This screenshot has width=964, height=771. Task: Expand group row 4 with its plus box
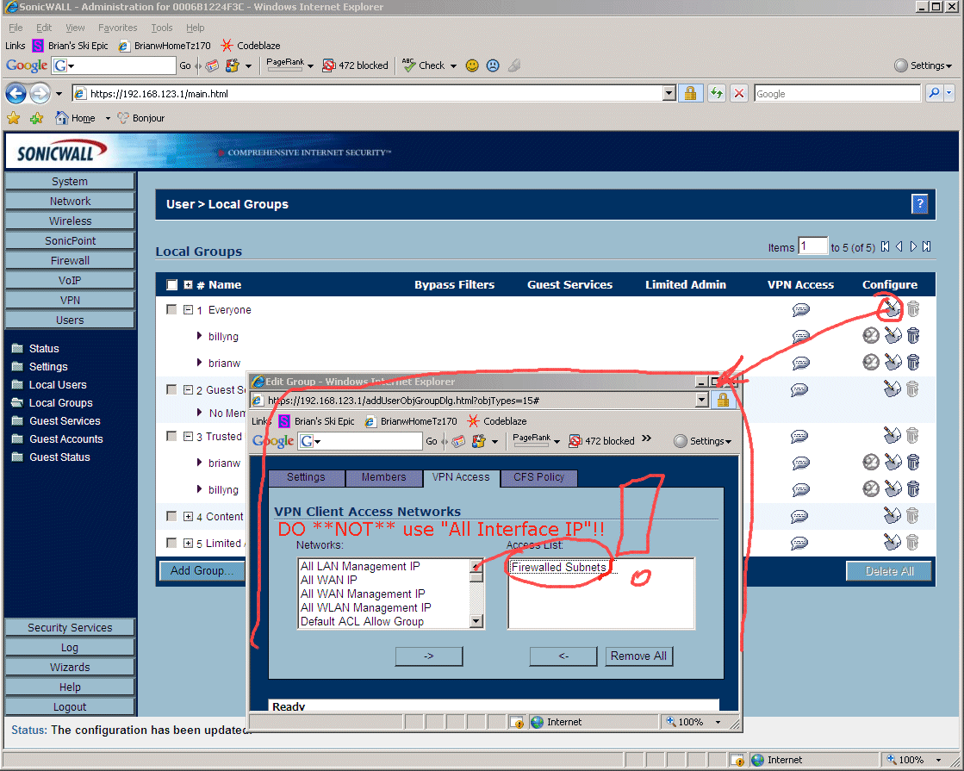tap(188, 517)
